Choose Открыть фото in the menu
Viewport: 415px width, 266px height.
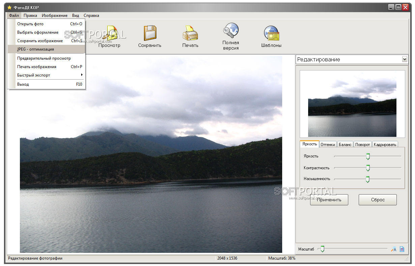pyautogui.click(x=46, y=24)
